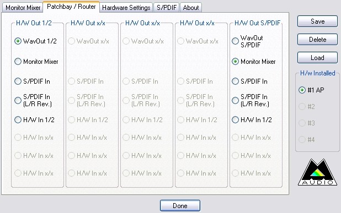Go to the About tab
341x213 pixels.
(x=191, y=8)
